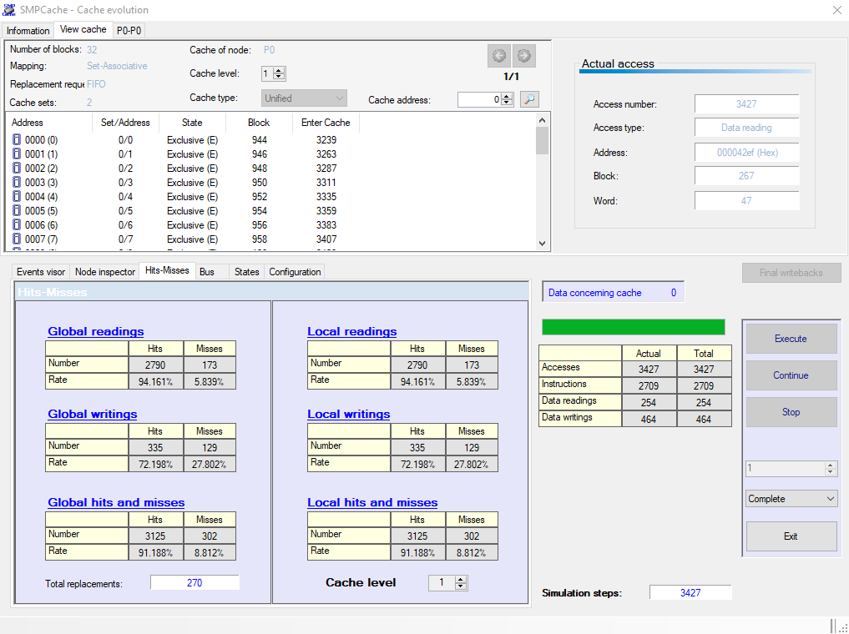Click the block icon for address 0006 (6)
This screenshot has width=849, height=634.
tap(17, 225)
